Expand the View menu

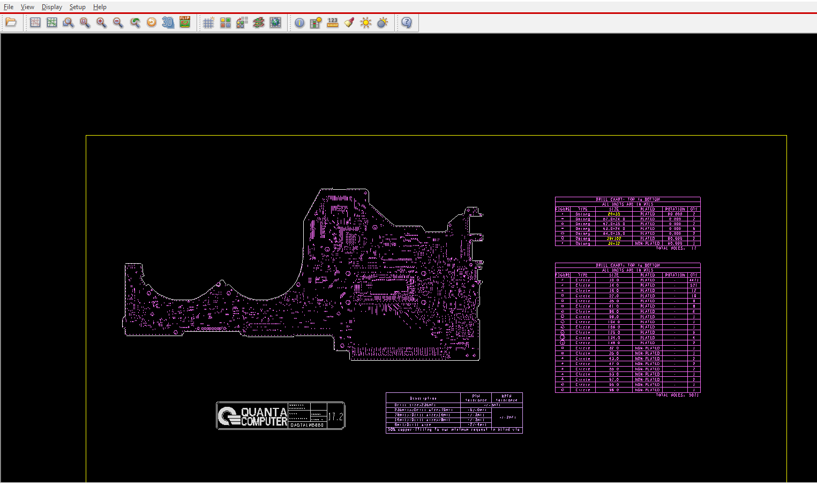coord(27,7)
